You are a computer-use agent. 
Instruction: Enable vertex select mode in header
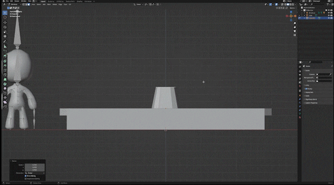(x=24, y=4)
